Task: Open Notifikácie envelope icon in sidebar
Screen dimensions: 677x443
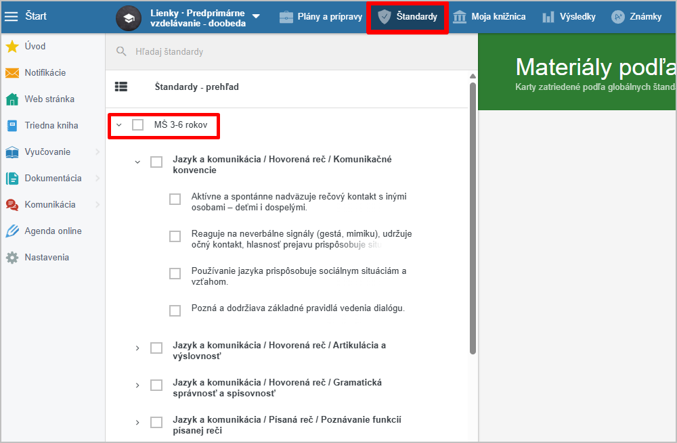Action: 12,73
